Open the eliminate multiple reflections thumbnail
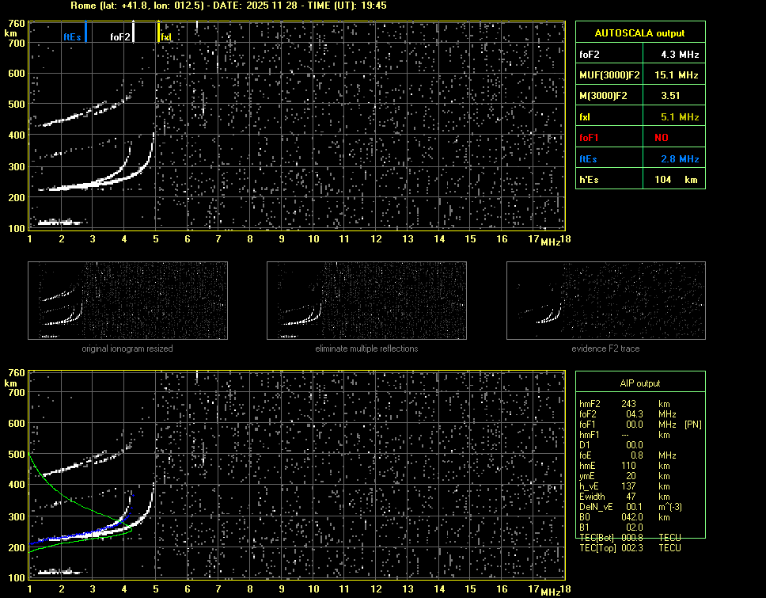 coord(366,301)
